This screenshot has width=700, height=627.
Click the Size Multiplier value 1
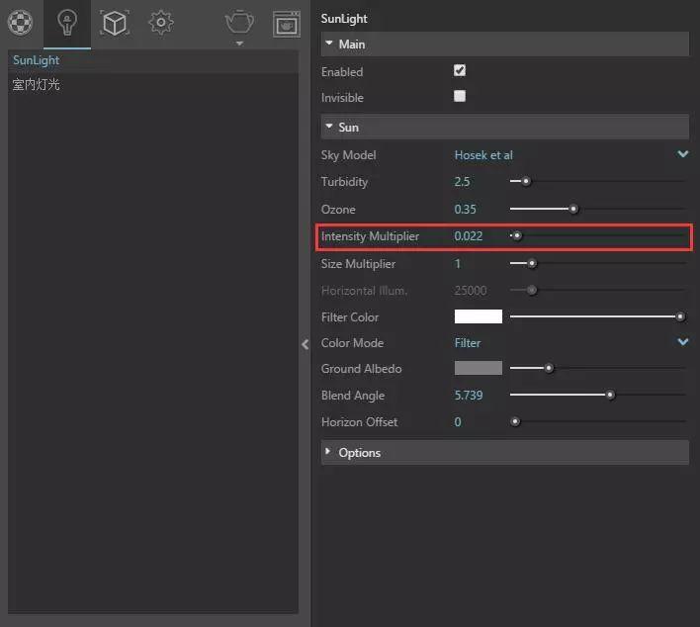(458, 263)
